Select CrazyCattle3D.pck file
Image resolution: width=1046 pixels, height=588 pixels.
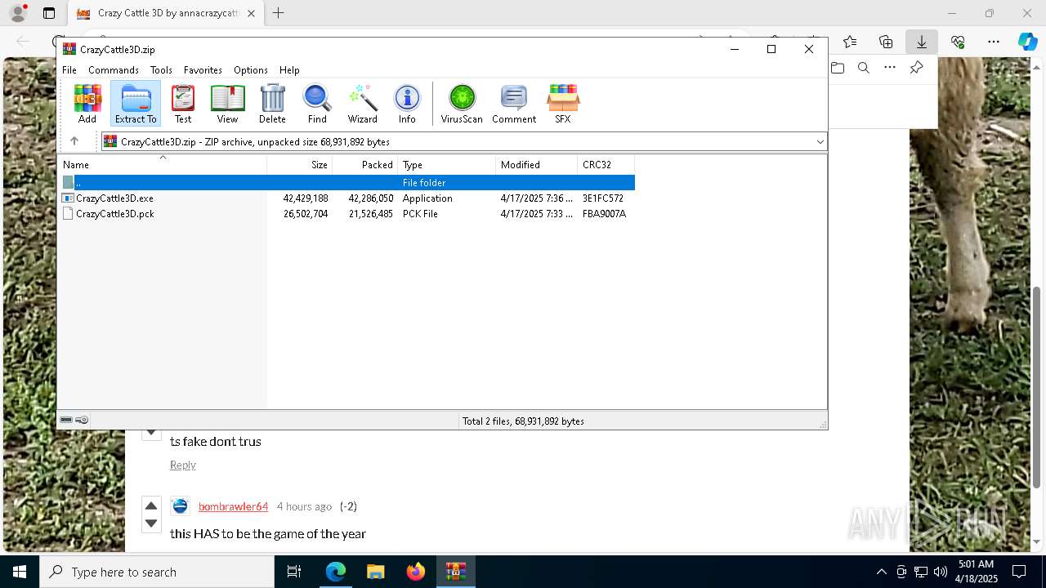(x=114, y=214)
